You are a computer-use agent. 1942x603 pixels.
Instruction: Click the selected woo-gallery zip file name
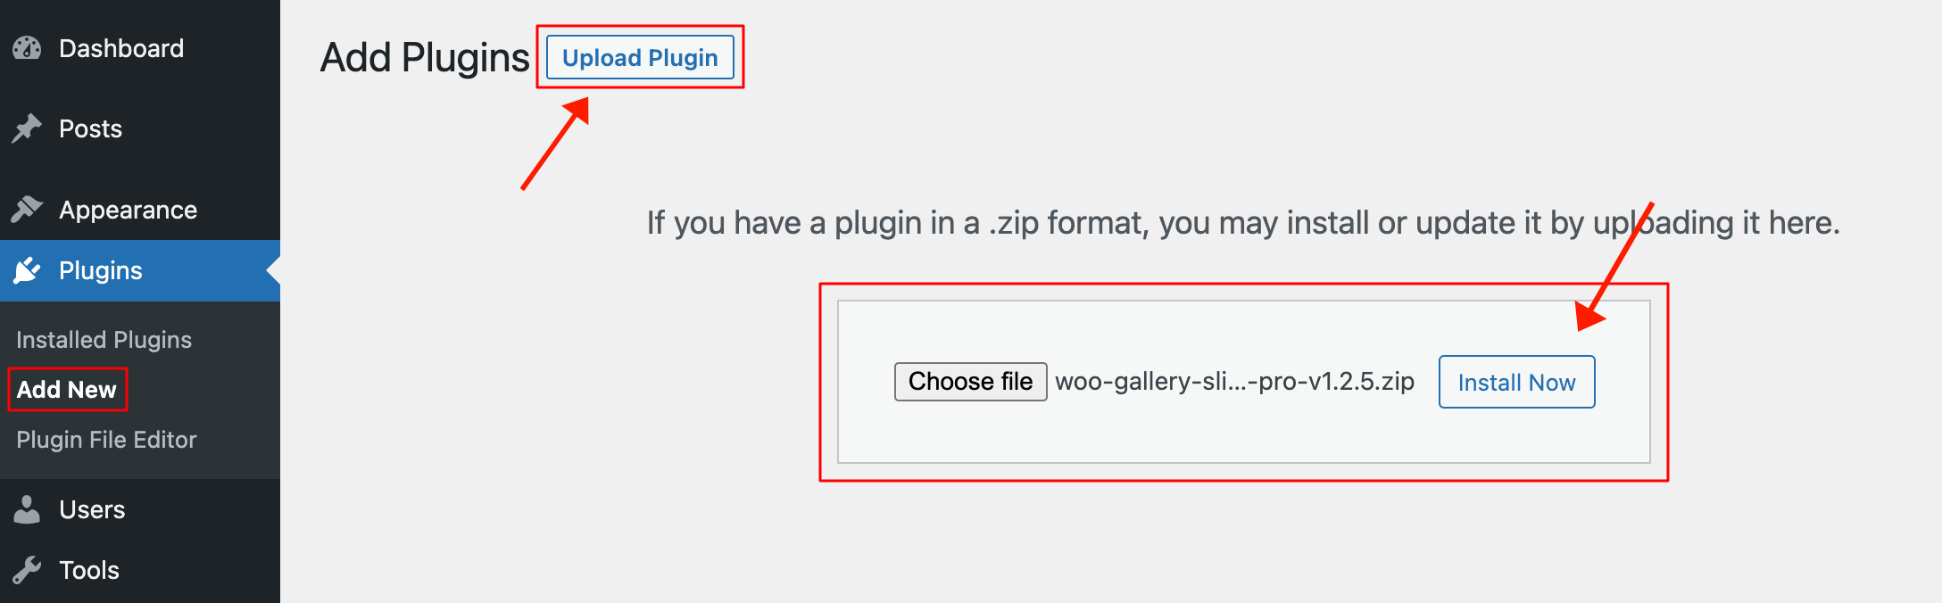1234,382
